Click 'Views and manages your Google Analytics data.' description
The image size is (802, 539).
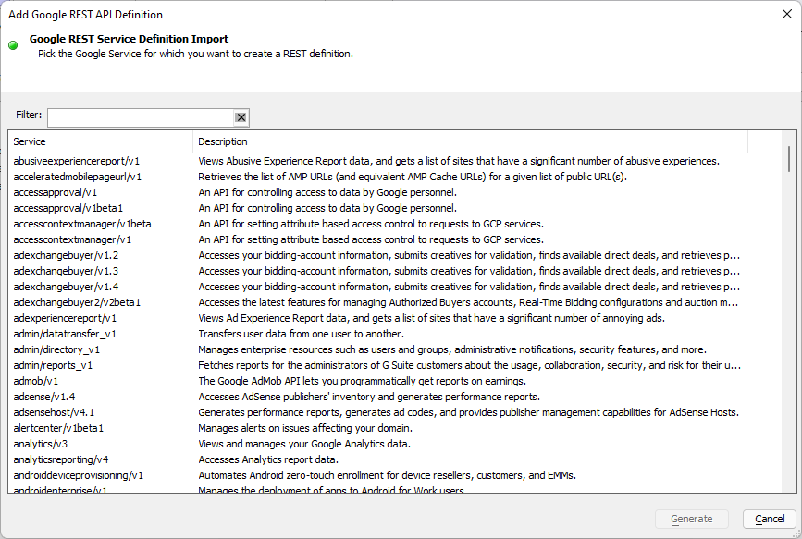point(304,444)
